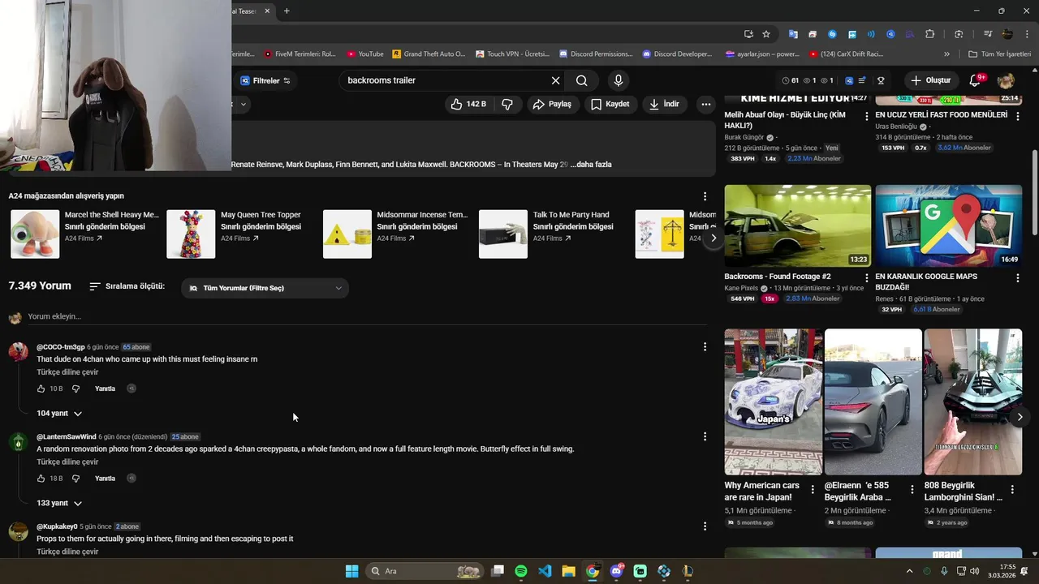Open options menu for @COCO-tm3gp comment

pyautogui.click(x=705, y=347)
